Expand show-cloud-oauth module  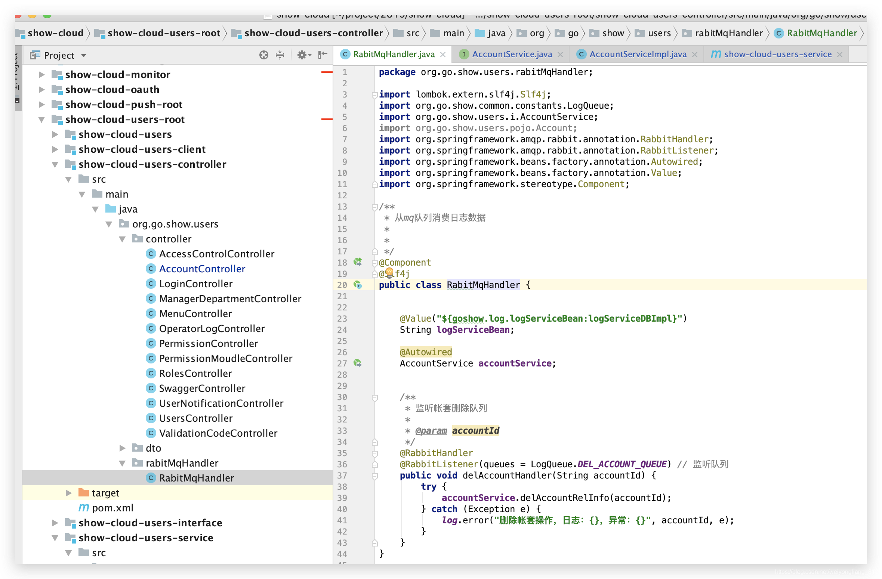42,90
